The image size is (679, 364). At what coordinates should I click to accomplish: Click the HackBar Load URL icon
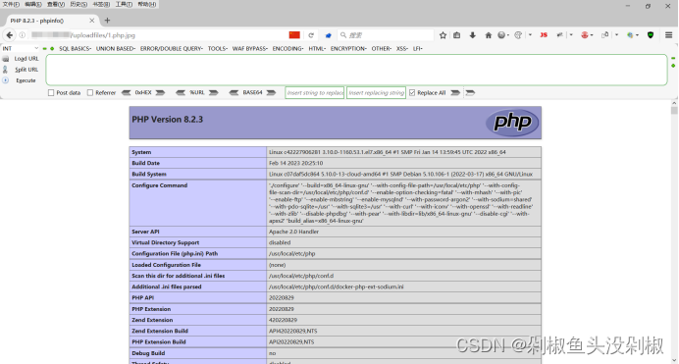(6, 59)
